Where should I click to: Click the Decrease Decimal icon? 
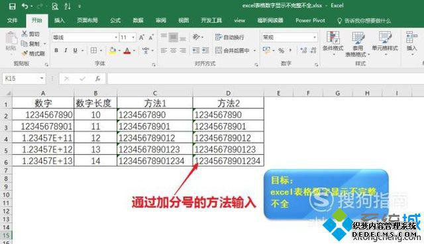coord(313,50)
